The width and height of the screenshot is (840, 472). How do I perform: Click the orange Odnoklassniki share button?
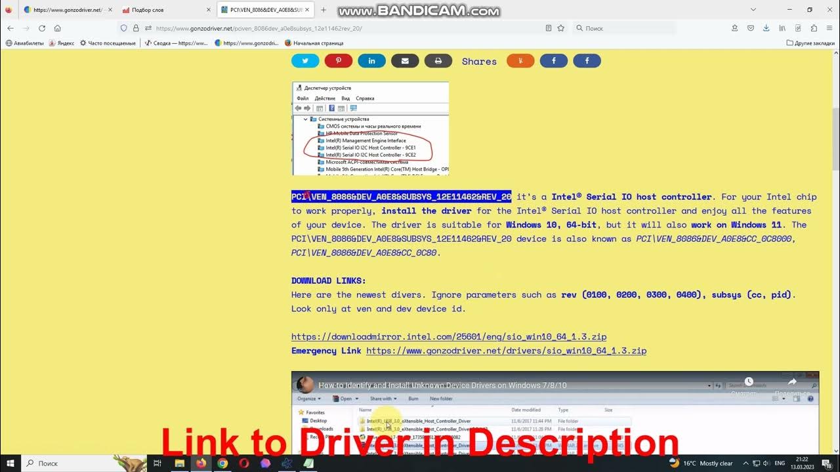(x=520, y=61)
